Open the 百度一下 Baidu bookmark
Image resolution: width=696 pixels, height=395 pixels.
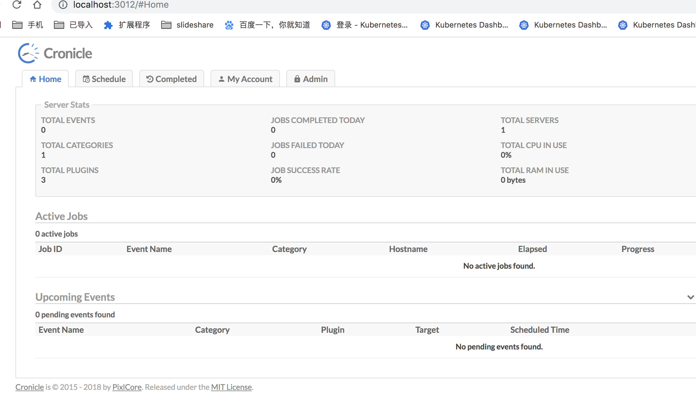[267, 25]
